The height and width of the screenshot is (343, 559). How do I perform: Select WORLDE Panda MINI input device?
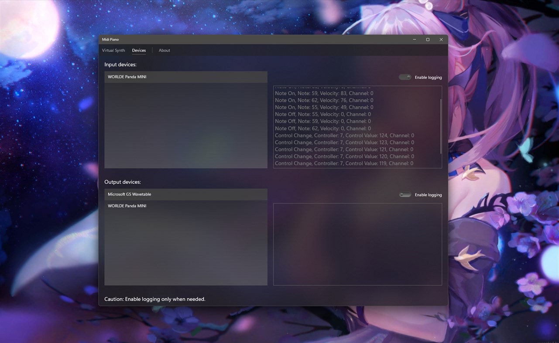tap(186, 77)
